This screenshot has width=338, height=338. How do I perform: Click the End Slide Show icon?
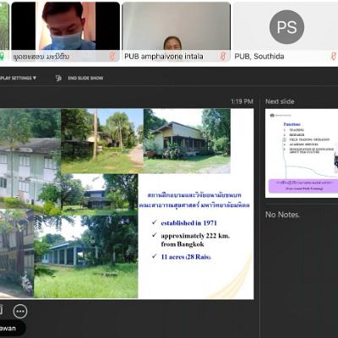58,78
